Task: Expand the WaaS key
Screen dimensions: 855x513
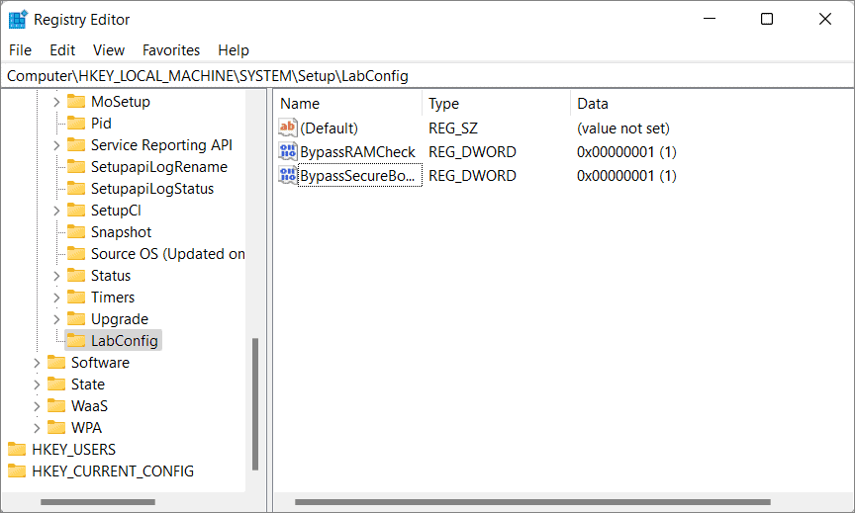Action: (37, 407)
